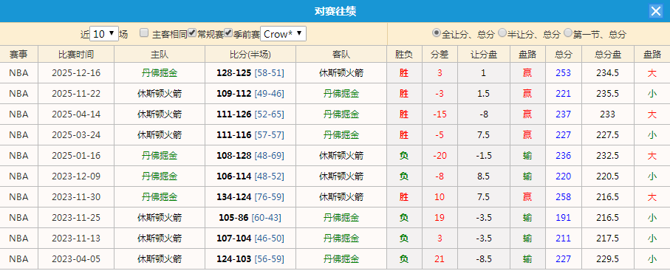This screenshot has height=271, width=670.
Task: Click the date 2023-11-25
Action: click(x=76, y=218)
